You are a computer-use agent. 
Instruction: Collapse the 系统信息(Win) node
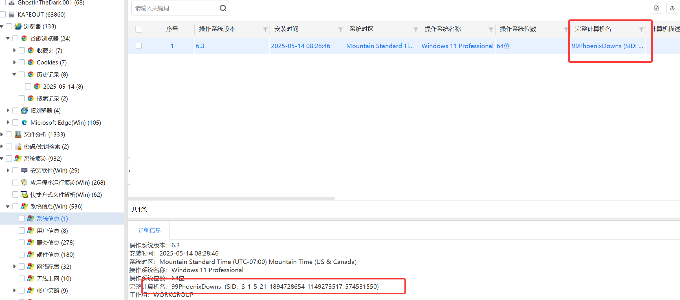point(8,207)
